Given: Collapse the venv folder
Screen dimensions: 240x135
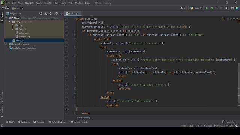Looking at the screenshot, I should 10,22.
